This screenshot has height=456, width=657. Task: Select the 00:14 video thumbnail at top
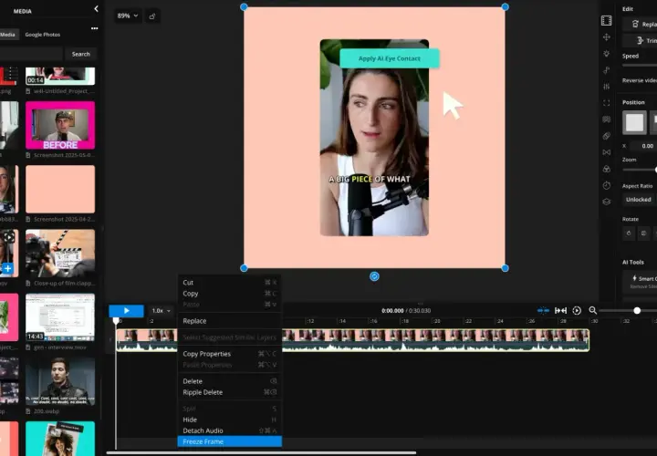point(60,76)
